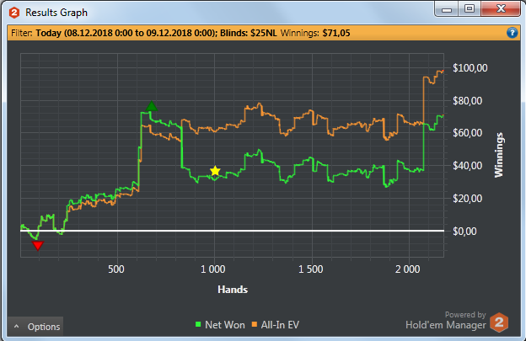526x341 pixels.
Task: Click the 1 500 hands axis label
Action: pos(311,269)
